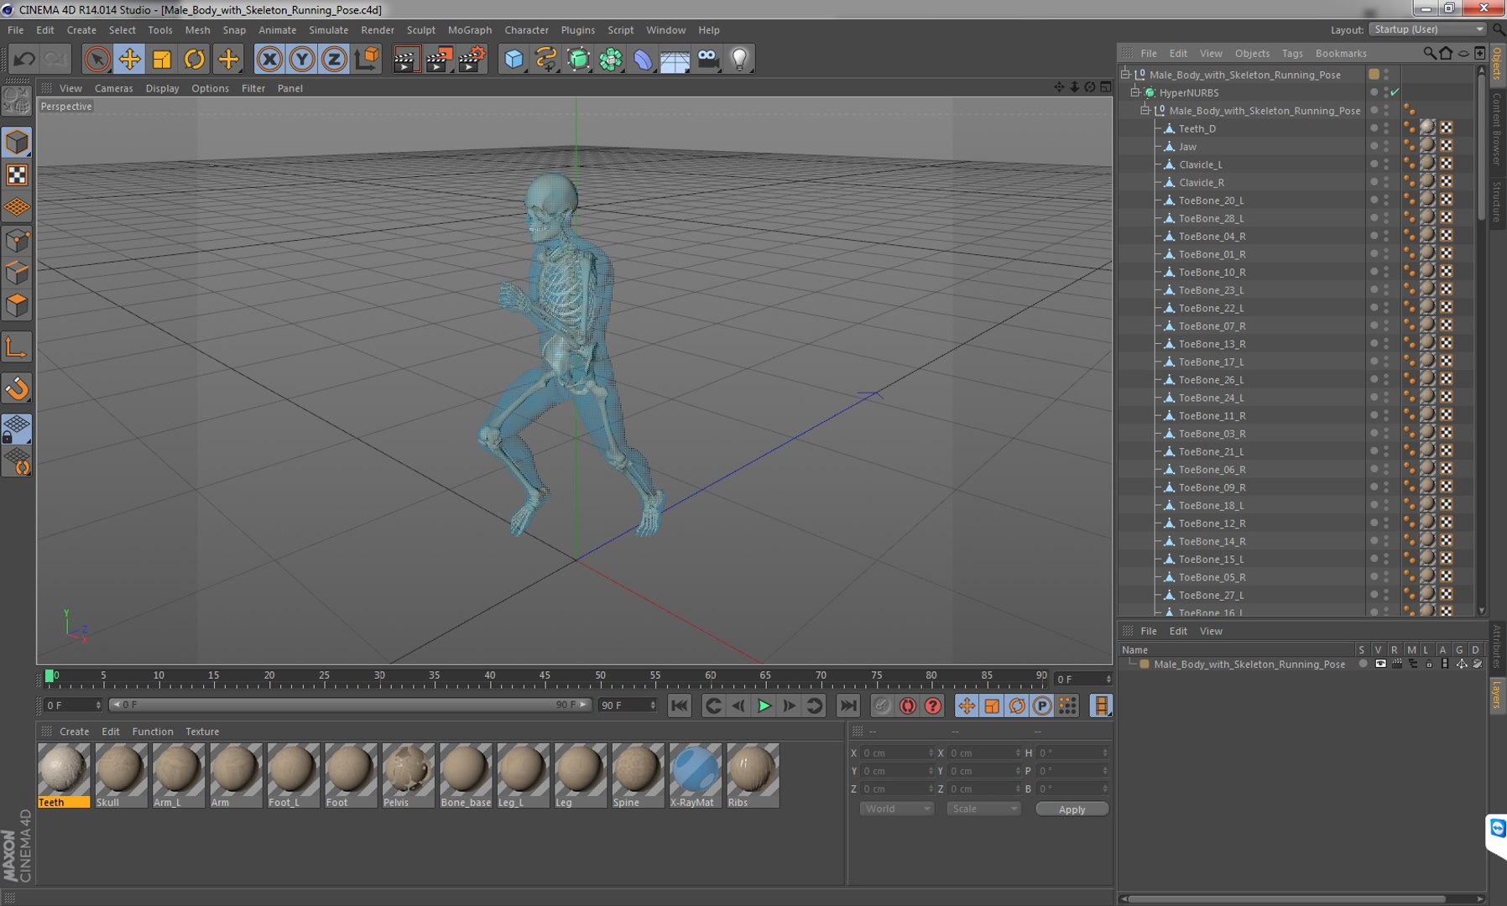
Task: Switch to Polygons mode
Action: (17, 305)
